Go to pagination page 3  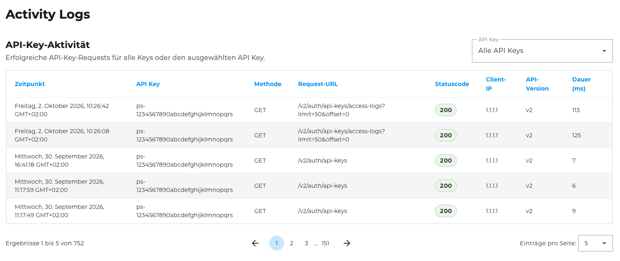(x=306, y=243)
